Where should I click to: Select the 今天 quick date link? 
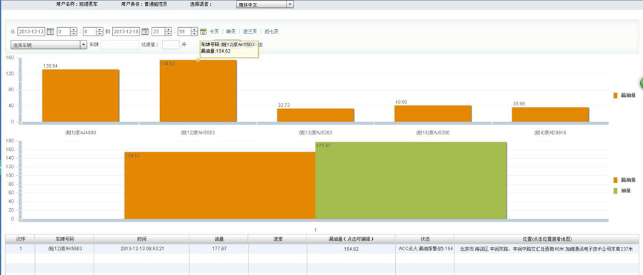(x=214, y=31)
